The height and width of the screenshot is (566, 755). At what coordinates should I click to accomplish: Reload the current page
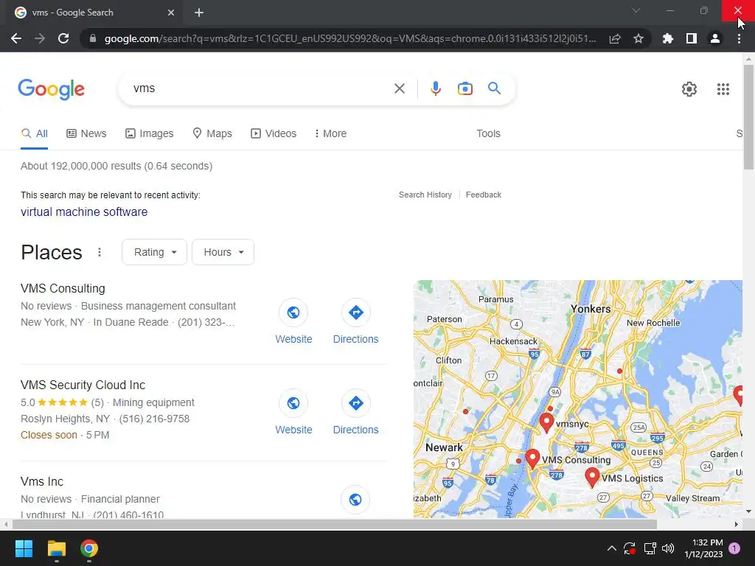point(63,38)
